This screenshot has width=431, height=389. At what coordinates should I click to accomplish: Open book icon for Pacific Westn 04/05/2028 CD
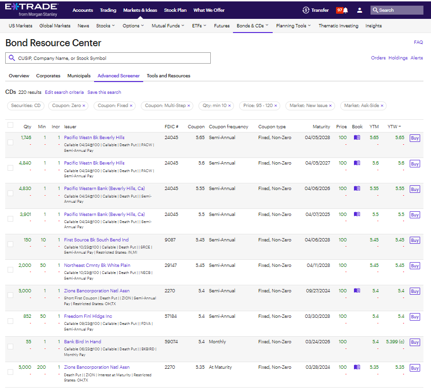357,137
